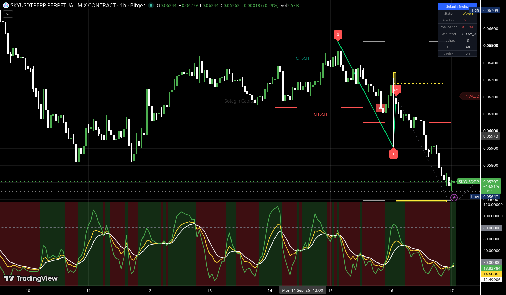506x295 pixels.
Task: Click the red INVALID price level label
Action: point(470,96)
